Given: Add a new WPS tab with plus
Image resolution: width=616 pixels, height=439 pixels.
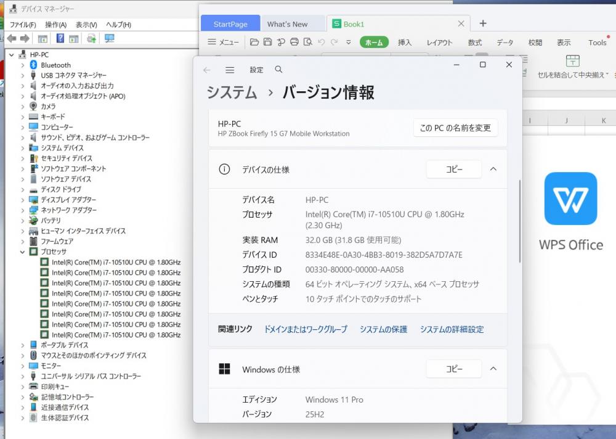Looking at the screenshot, I should point(483,23).
